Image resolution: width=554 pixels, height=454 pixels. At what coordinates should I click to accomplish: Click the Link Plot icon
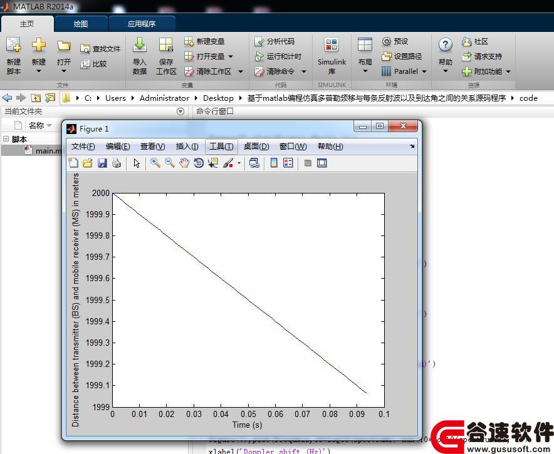click(254, 163)
